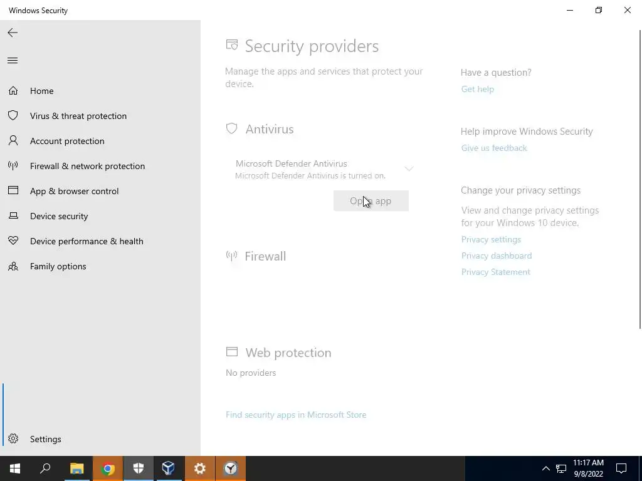Open the orange Settings gear taskbar icon
Screen dimensions: 642x481
[200, 468]
